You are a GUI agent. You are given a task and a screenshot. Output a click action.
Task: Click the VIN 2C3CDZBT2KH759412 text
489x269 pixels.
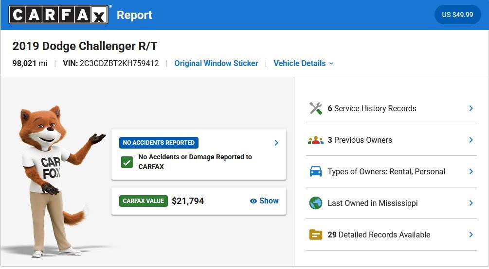(x=111, y=63)
